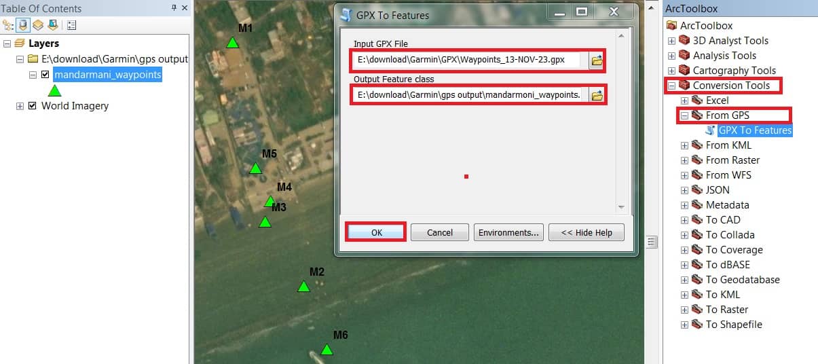Collapse the E:\download\Garmin\gps output folder
Viewport: 818px width, 364px height.
pyautogui.click(x=20, y=59)
